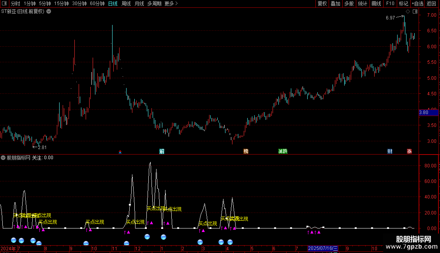
Task: Select the 5分钟 period tab
Action: 45,4
